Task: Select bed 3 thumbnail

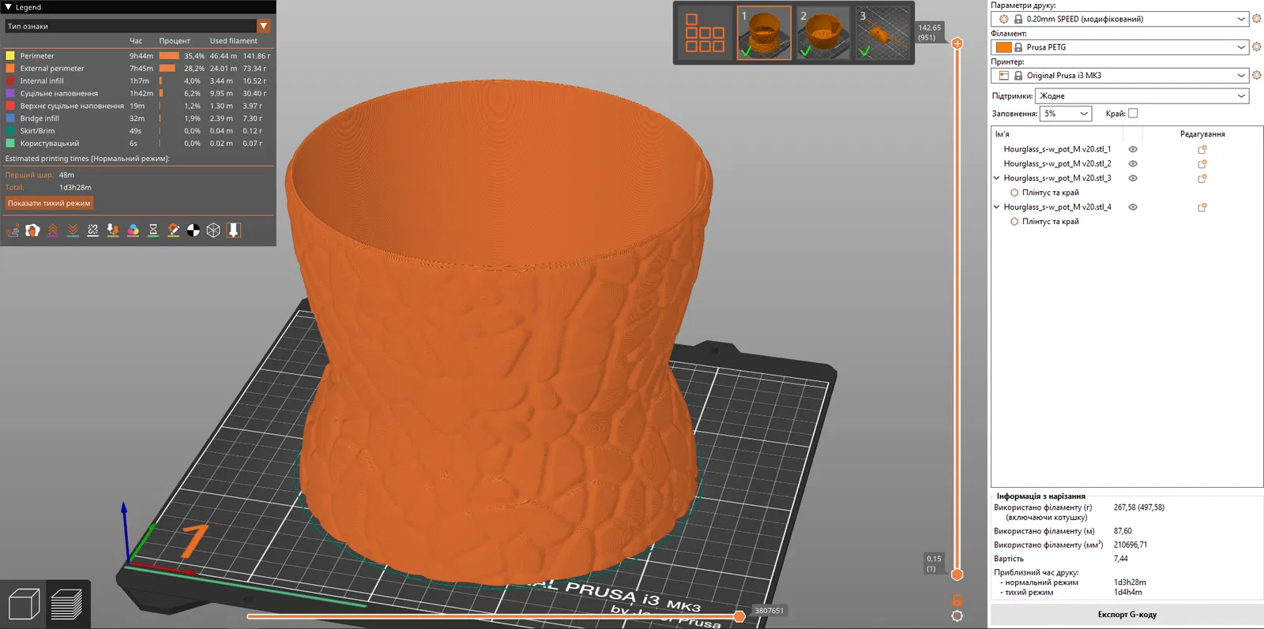Action: coord(882,33)
